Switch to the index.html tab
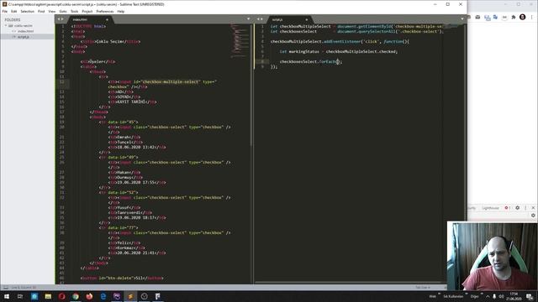 [80, 19]
